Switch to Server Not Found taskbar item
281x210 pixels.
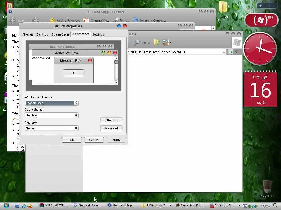click(190, 206)
